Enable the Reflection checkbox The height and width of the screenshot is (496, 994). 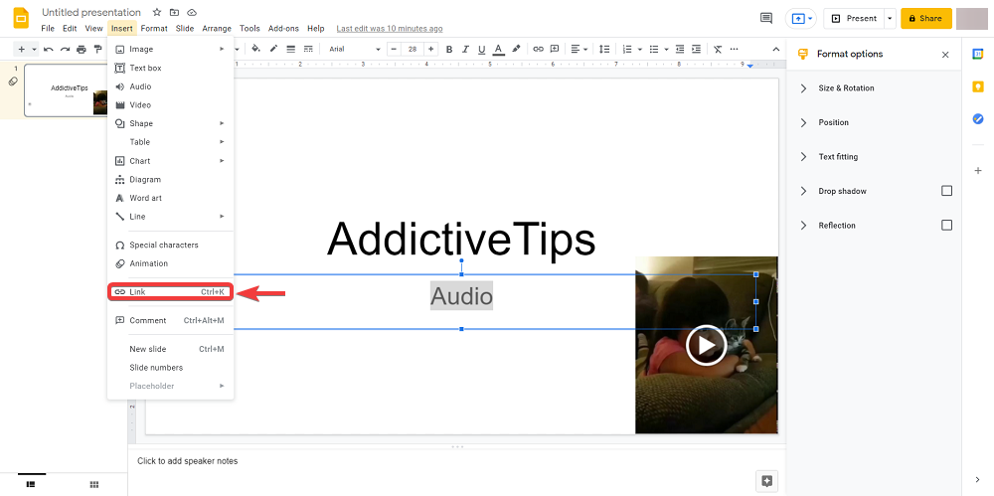946,226
